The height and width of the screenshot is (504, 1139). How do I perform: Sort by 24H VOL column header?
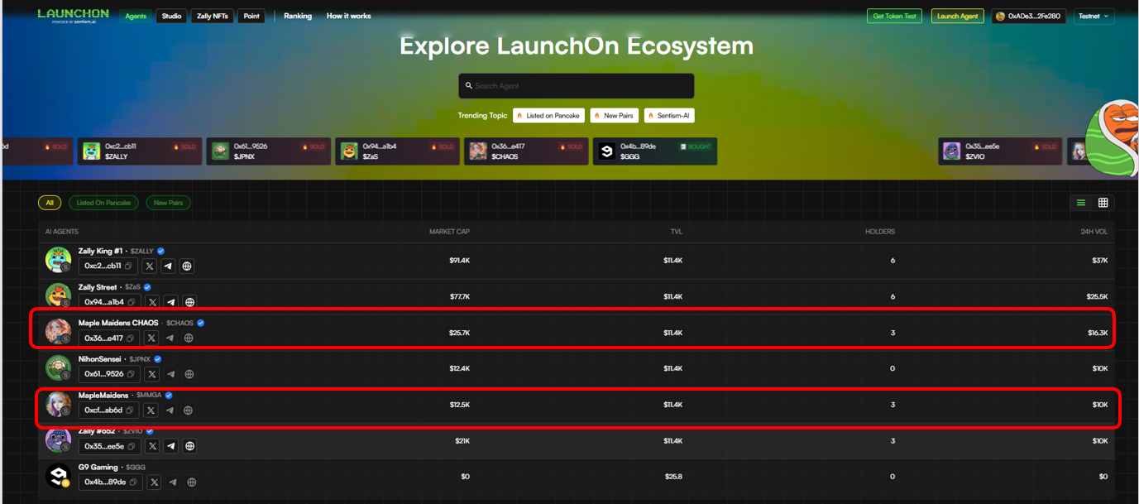pyautogui.click(x=1094, y=232)
